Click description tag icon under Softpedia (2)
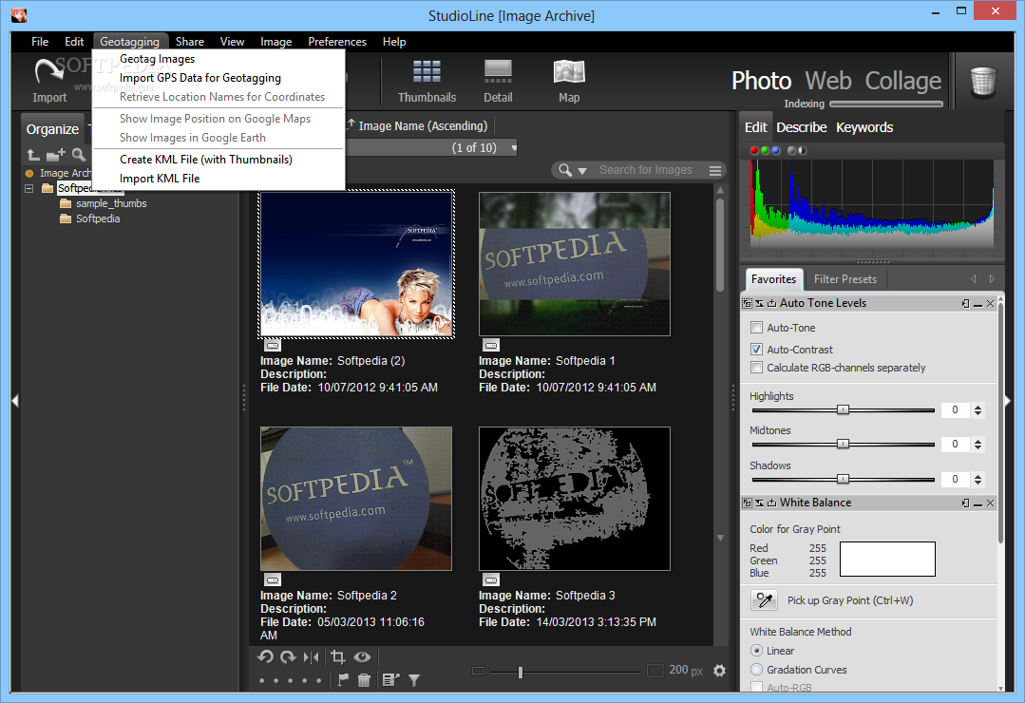The image size is (1025, 703). 273,345
